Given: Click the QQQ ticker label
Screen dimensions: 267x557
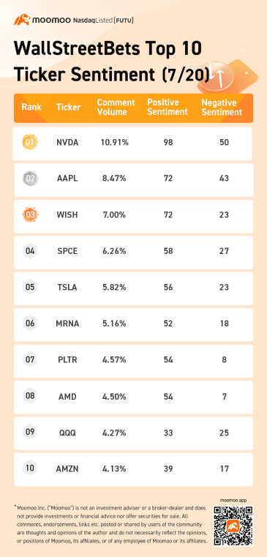Looking at the screenshot, I should click(x=67, y=433).
